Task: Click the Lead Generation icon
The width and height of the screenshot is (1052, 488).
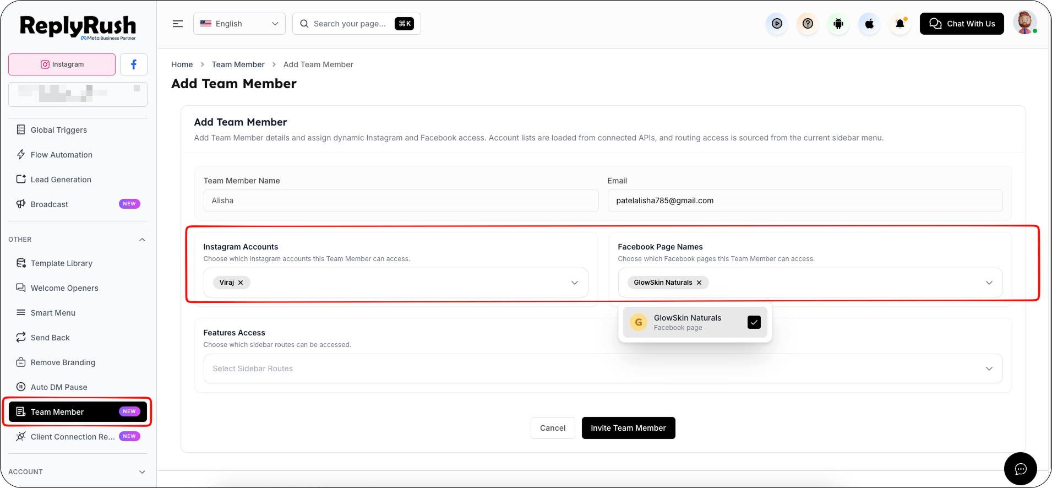Action: pos(21,179)
